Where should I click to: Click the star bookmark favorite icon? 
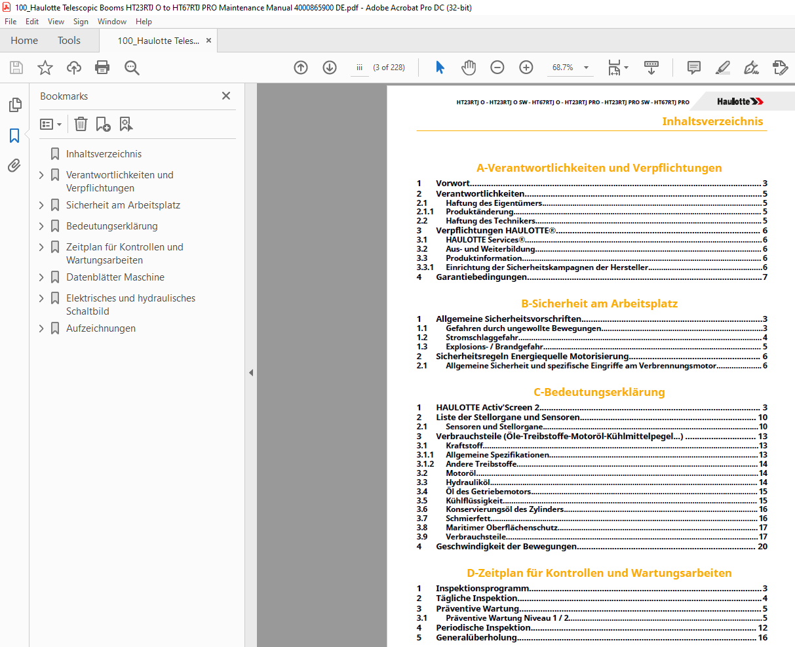click(x=45, y=68)
